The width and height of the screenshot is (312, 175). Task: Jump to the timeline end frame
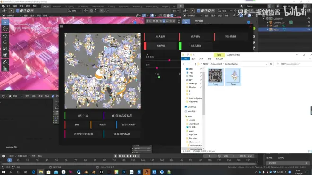(139, 156)
